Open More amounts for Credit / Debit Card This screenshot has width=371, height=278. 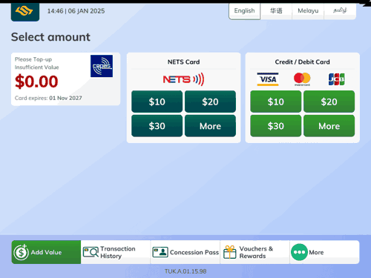[329, 126]
